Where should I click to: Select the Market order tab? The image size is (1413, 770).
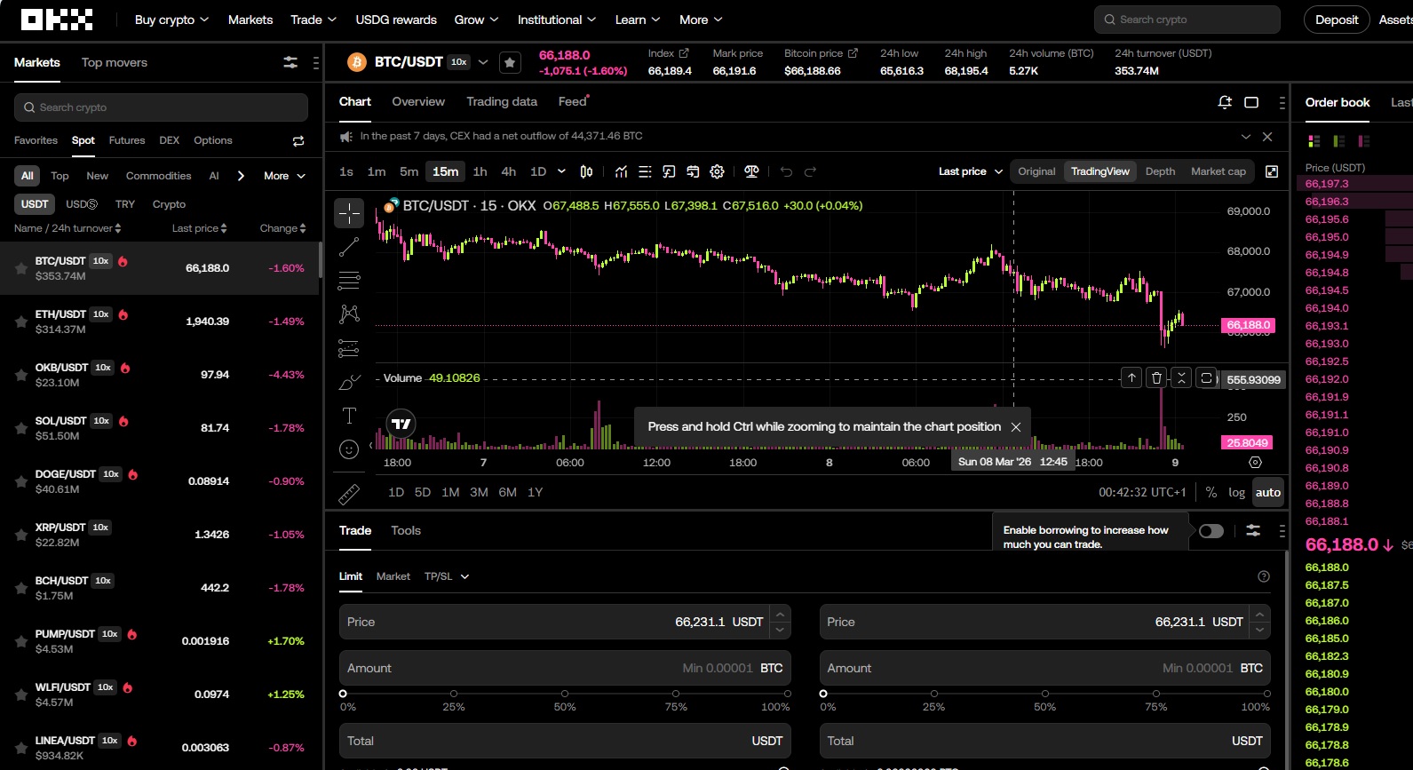coord(393,576)
